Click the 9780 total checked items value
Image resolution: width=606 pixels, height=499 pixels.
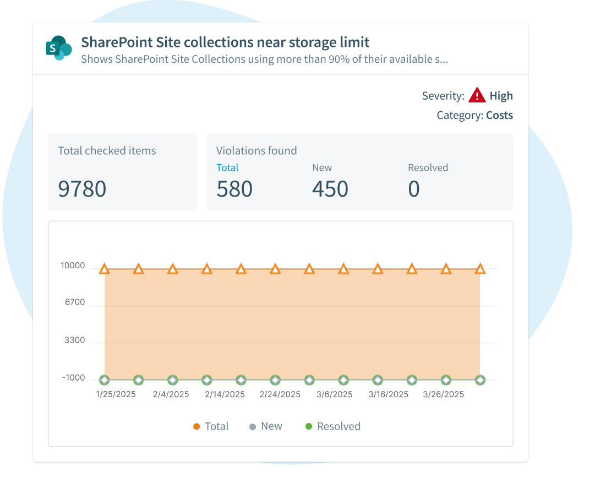point(82,189)
